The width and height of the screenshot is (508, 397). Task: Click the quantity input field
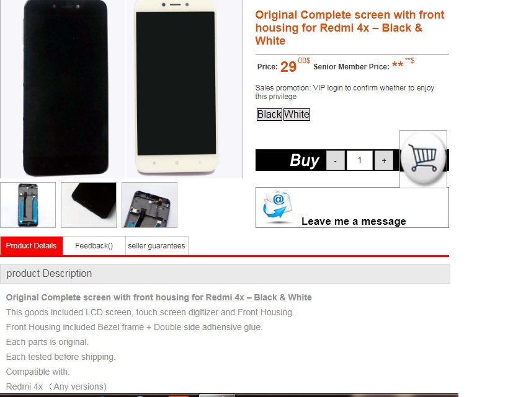click(x=360, y=160)
